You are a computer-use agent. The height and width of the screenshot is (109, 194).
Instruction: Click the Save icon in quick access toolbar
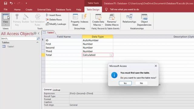point(5,3)
